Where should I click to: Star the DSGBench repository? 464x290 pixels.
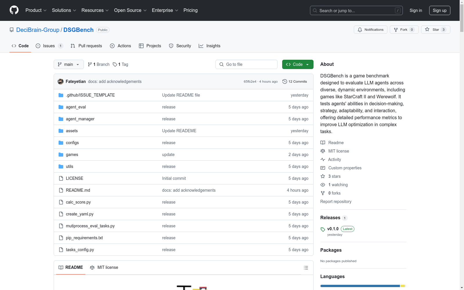436,30
